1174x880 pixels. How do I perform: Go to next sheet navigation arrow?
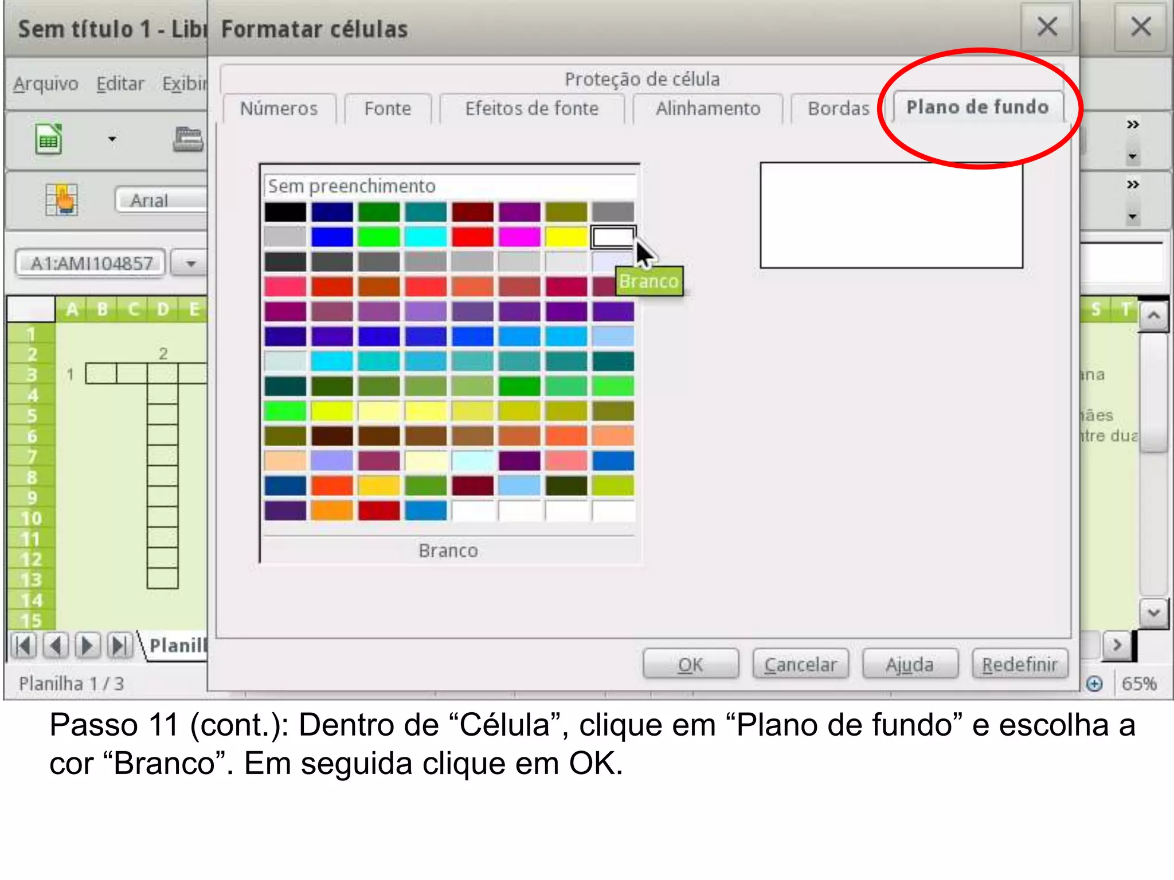[x=87, y=646]
